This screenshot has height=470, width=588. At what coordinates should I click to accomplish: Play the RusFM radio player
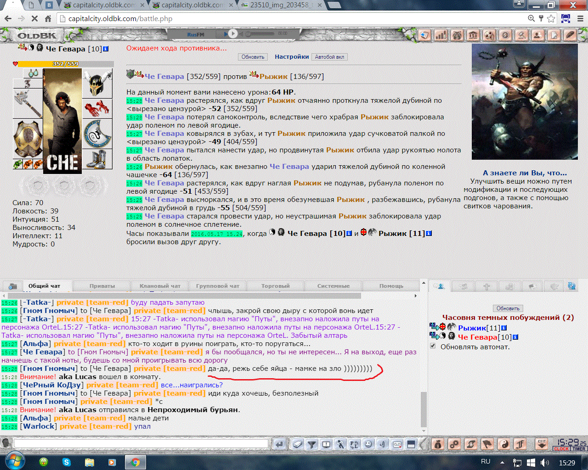(x=233, y=34)
